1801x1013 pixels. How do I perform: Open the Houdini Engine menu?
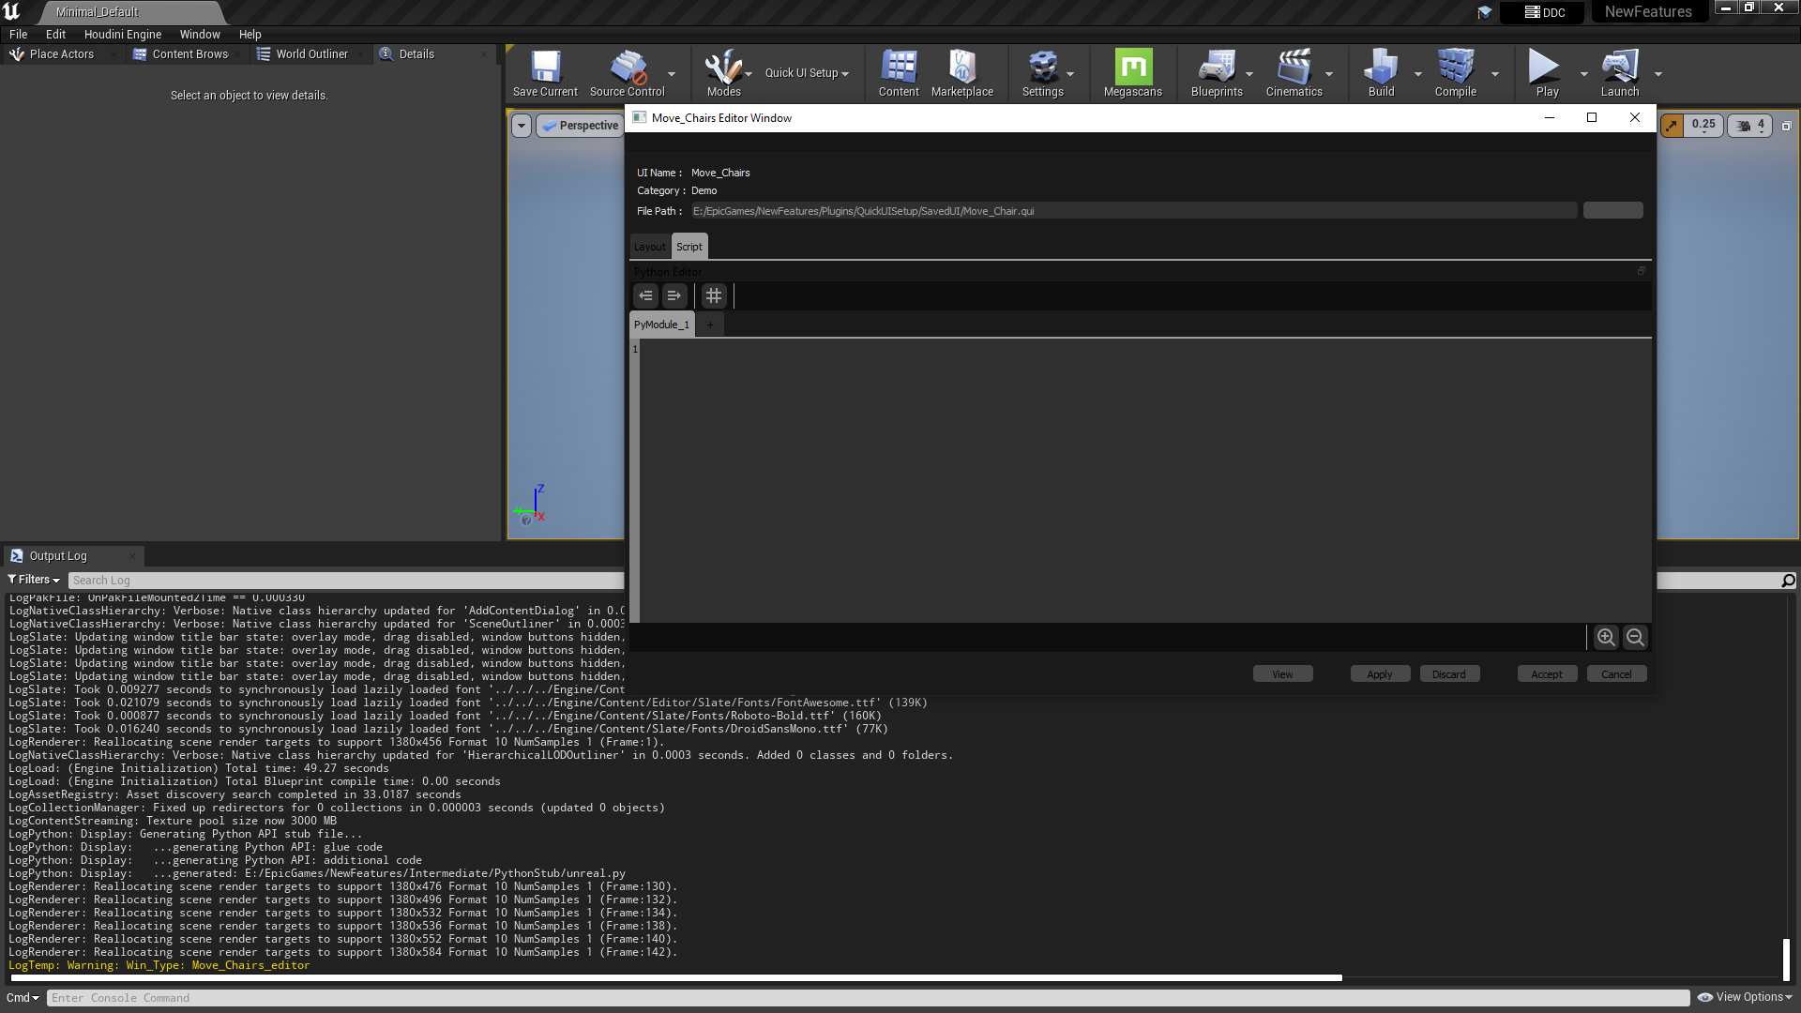[x=122, y=34]
